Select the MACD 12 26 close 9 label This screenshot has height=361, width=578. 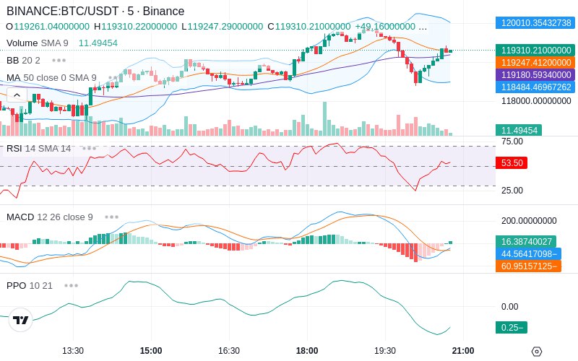pyautogui.click(x=50, y=217)
